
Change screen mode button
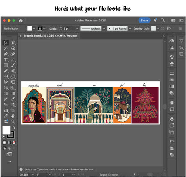click(9, 154)
